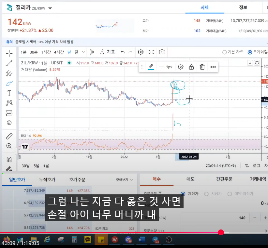Click the buy price input showing 140

click(x=215, y=218)
